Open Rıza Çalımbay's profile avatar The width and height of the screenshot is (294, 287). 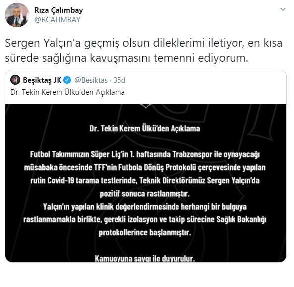click(17, 15)
